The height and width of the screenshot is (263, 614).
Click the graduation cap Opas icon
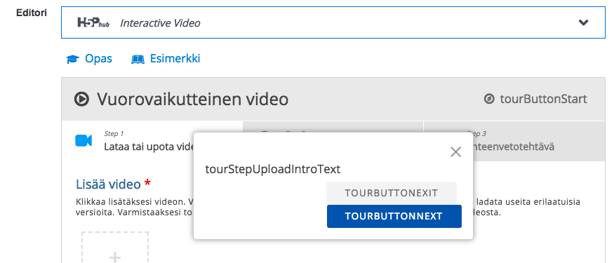click(x=72, y=59)
